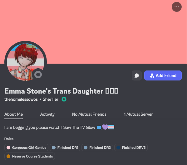Open the user's profile avatar image
Screen dimensions: 187x165
click(26, 62)
